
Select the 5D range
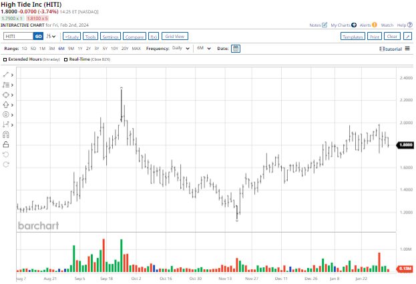pyautogui.click(x=33, y=49)
